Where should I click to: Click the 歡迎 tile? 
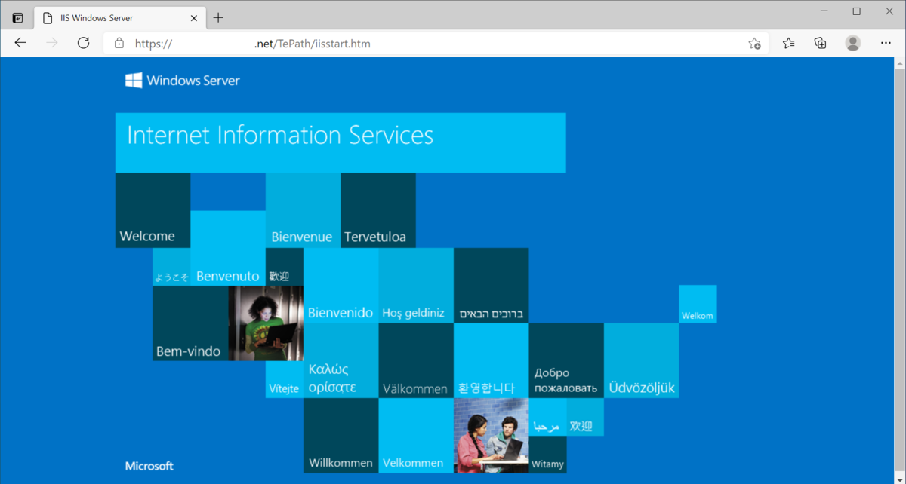pyautogui.click(x=285, y=268)
